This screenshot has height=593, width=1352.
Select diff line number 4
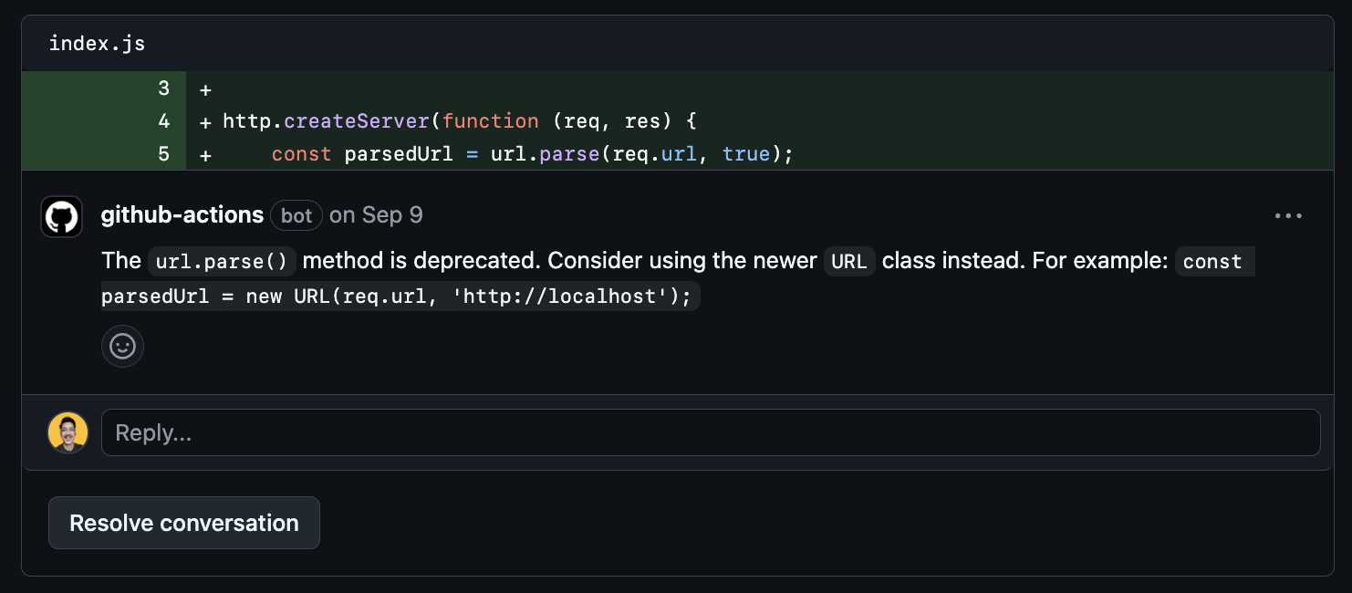[x=163, y=121]
